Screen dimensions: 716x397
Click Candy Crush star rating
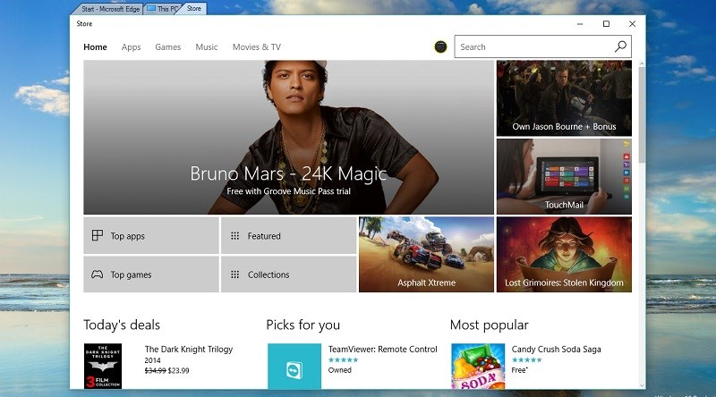point(527,360)
